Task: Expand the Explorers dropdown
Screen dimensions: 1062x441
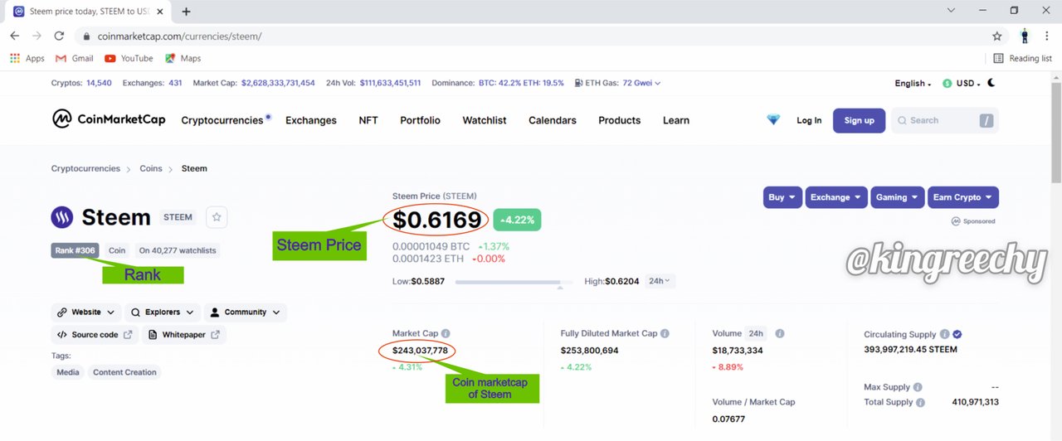Action: [x=163, y=313]
